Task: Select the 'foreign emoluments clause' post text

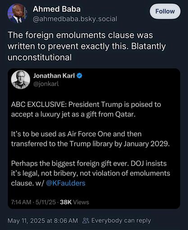Action: click(87, 46)
